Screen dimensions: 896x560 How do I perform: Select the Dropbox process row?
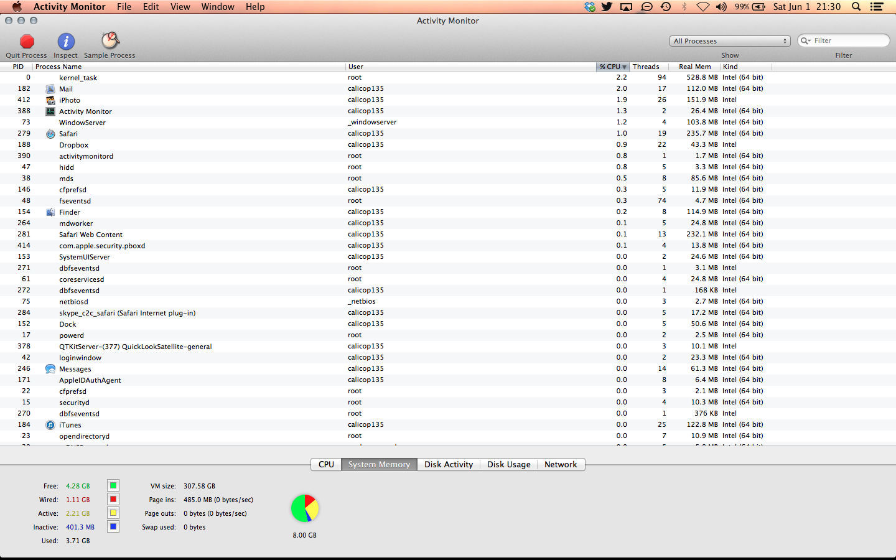[x=448, y=145]
